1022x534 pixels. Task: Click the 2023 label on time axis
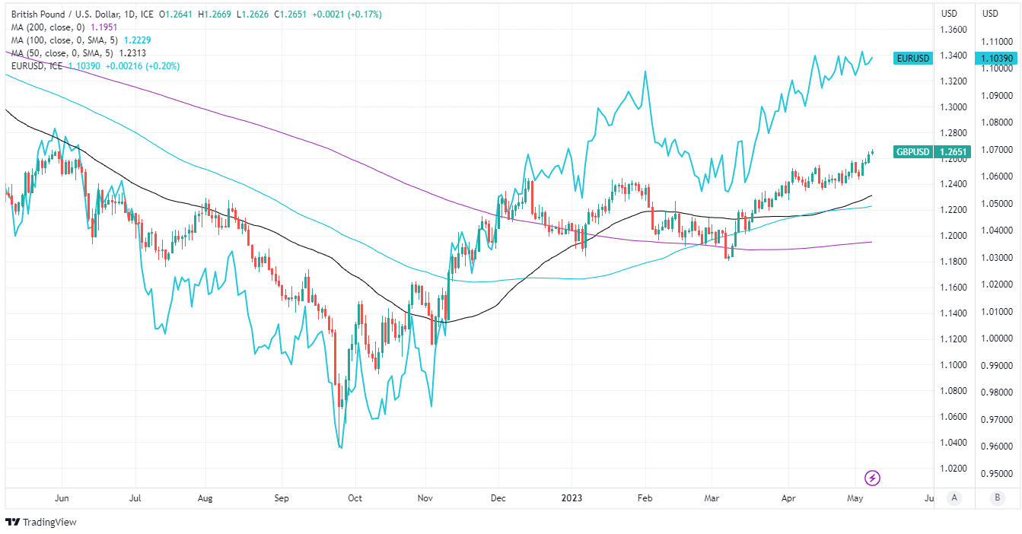click(571, 498)
